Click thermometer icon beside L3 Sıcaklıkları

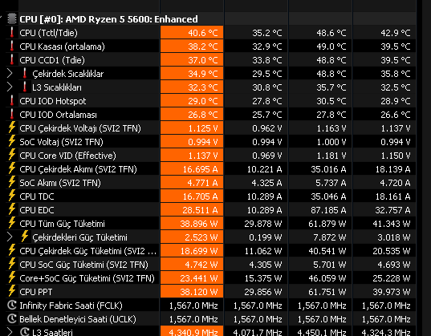click(25, 87)
